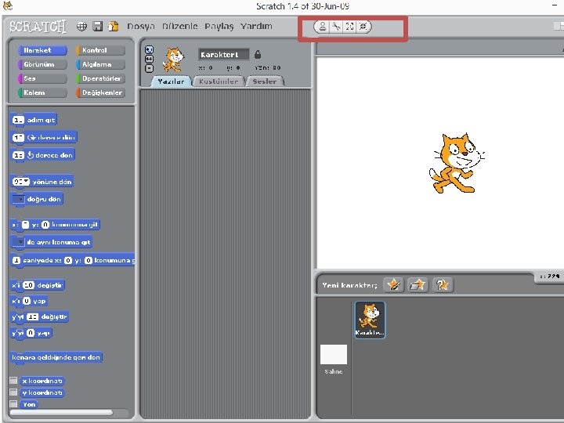Click the sprite name field 'Karakter1'
The image size is (564, 423).
223,55
